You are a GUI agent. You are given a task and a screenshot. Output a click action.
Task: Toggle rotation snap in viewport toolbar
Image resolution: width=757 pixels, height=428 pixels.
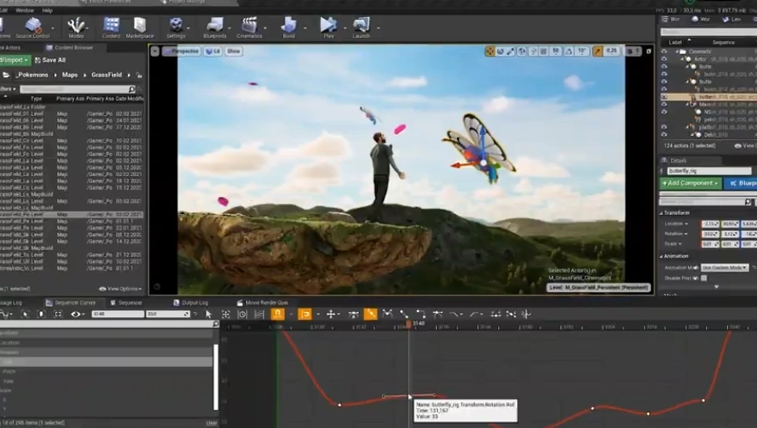pos(569,52)
